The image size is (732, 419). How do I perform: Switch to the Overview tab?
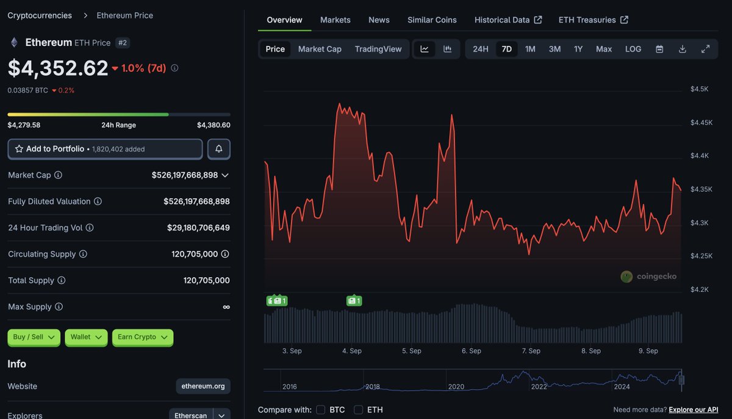[284, 20]
